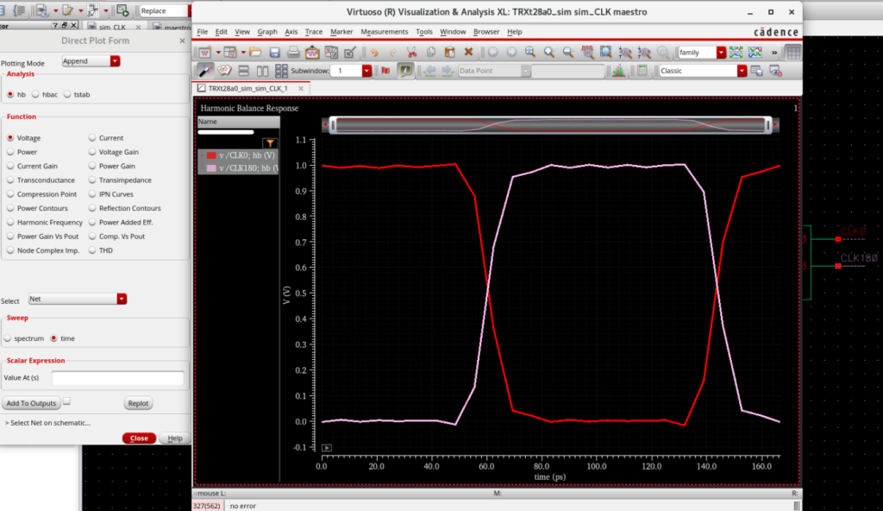Select the horizontal strip layout icon
The width and height of the screenshot is (883, 511).
pyautogui.click(x=243, y=71)
